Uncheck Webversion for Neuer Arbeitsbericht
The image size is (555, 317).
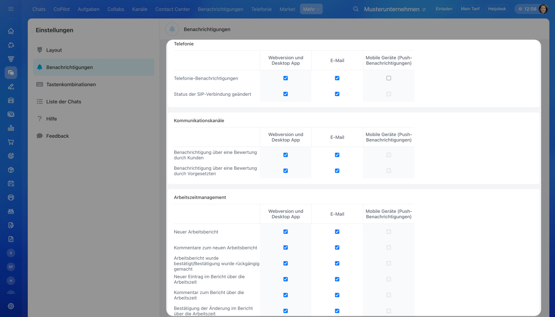pos(285,232)
